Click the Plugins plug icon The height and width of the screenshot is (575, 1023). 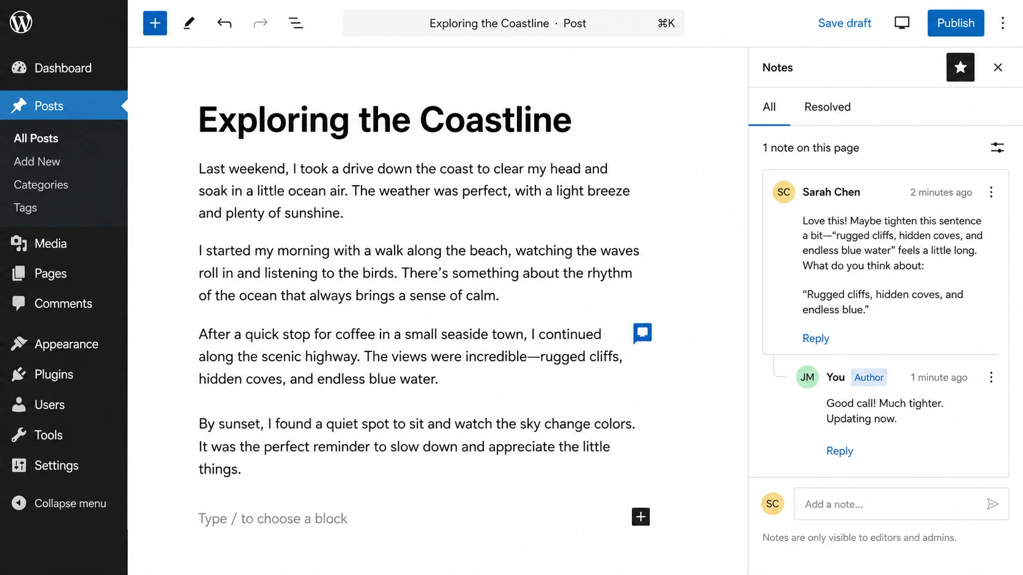[19, 374]
